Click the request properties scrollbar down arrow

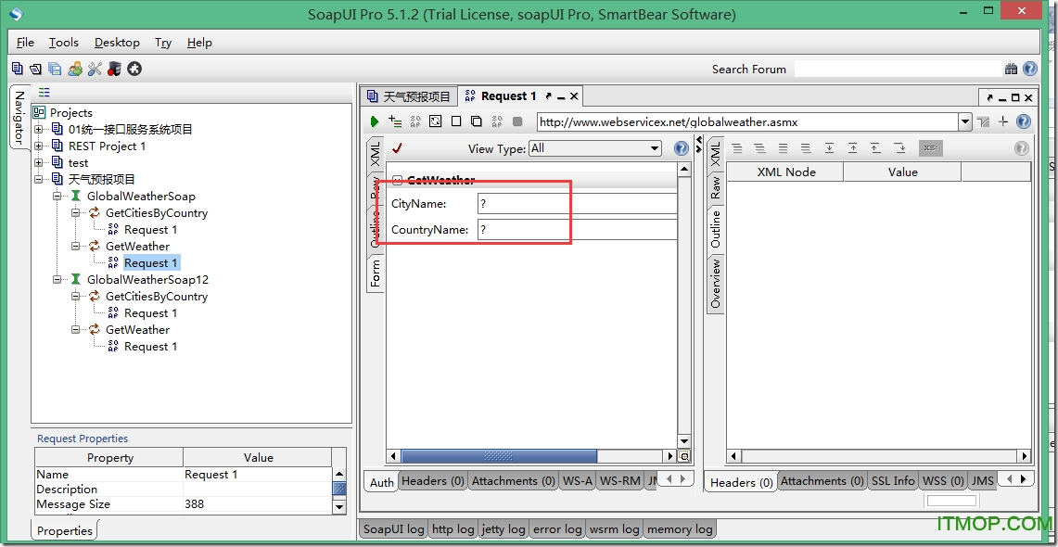[x=339, y=506]
